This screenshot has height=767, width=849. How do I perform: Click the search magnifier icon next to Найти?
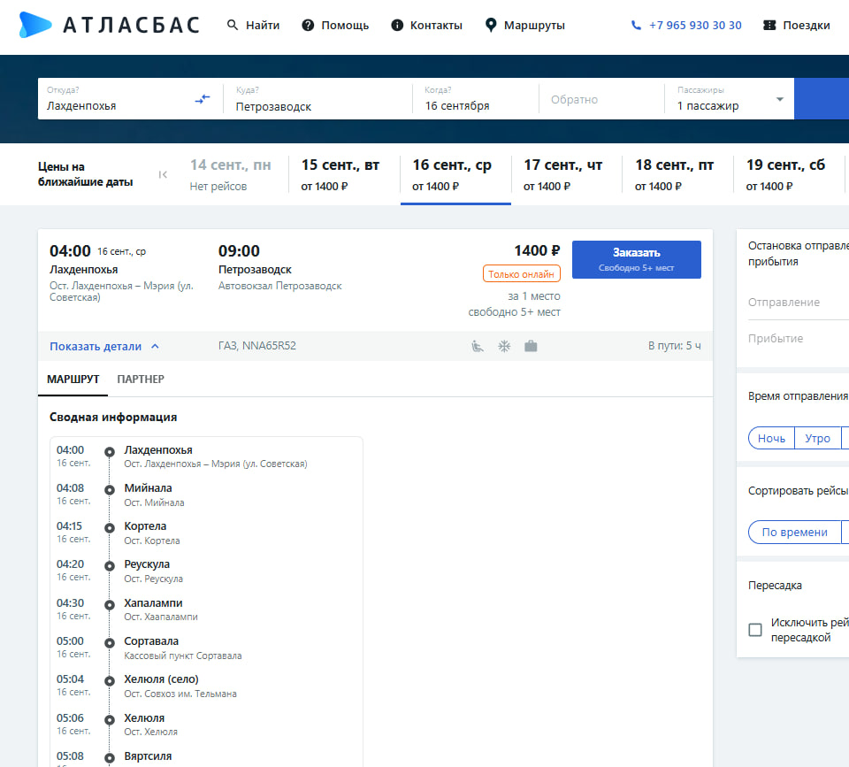[x=233, y=25]
